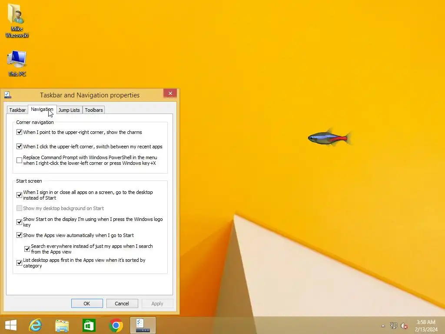Click the neon tetra fish on desktop
Image resolution: width=445 pixels, height=334 pixels.
pyautogui.click(x=329, y=138)
